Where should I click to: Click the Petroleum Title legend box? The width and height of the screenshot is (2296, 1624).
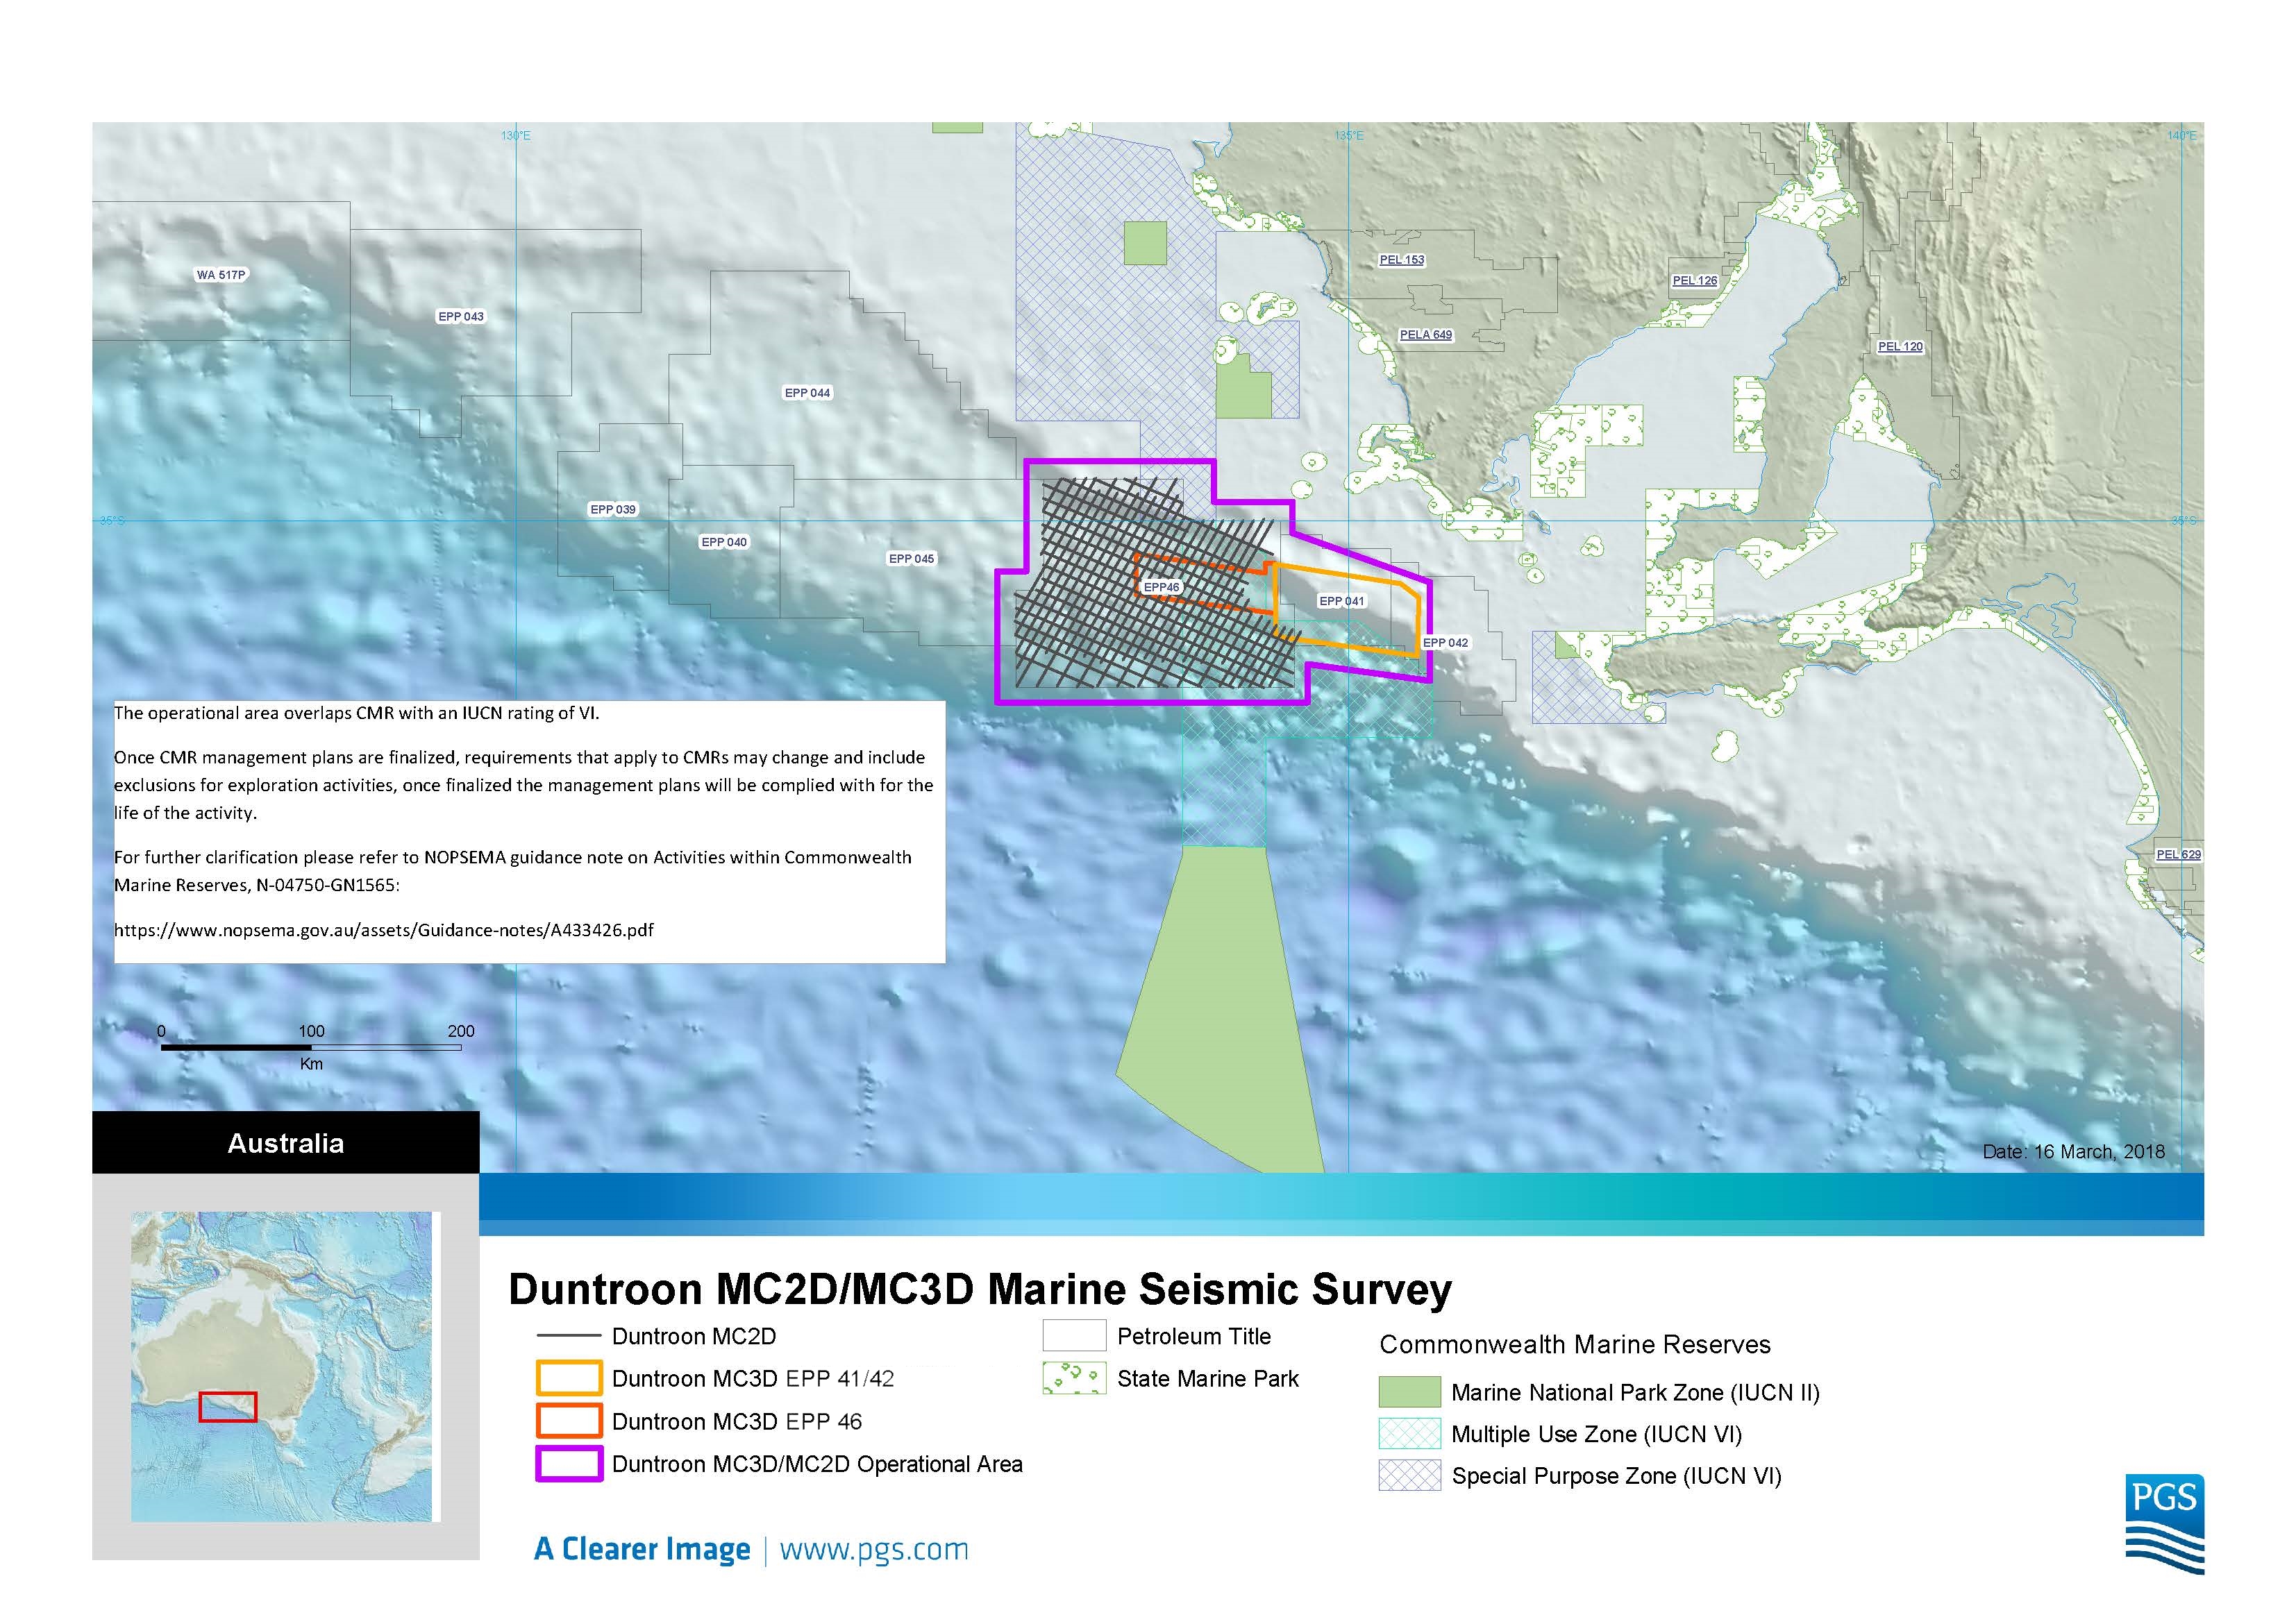pos(1073,1336)
